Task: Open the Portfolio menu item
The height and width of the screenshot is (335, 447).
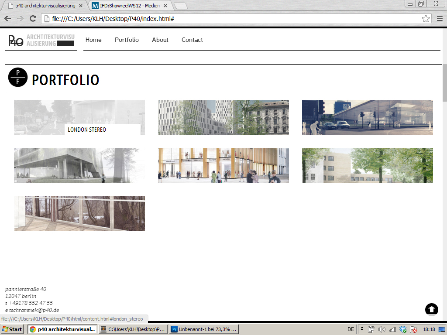Action: click(x=127, y=40)
